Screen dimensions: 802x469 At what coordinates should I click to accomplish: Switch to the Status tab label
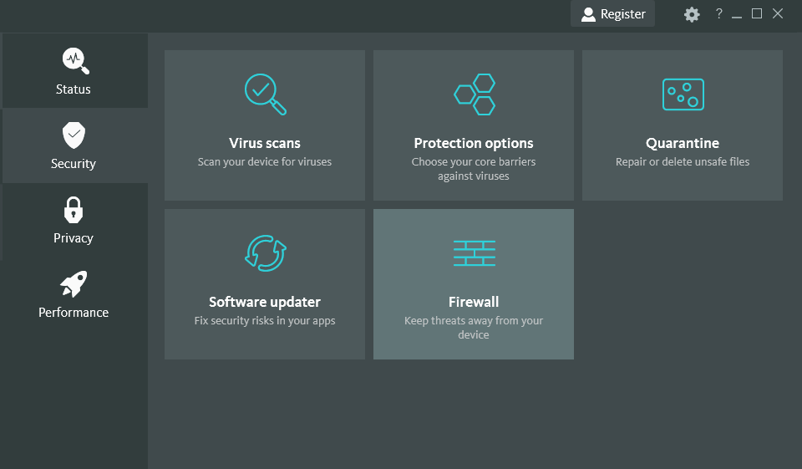[x=74, y=89]
